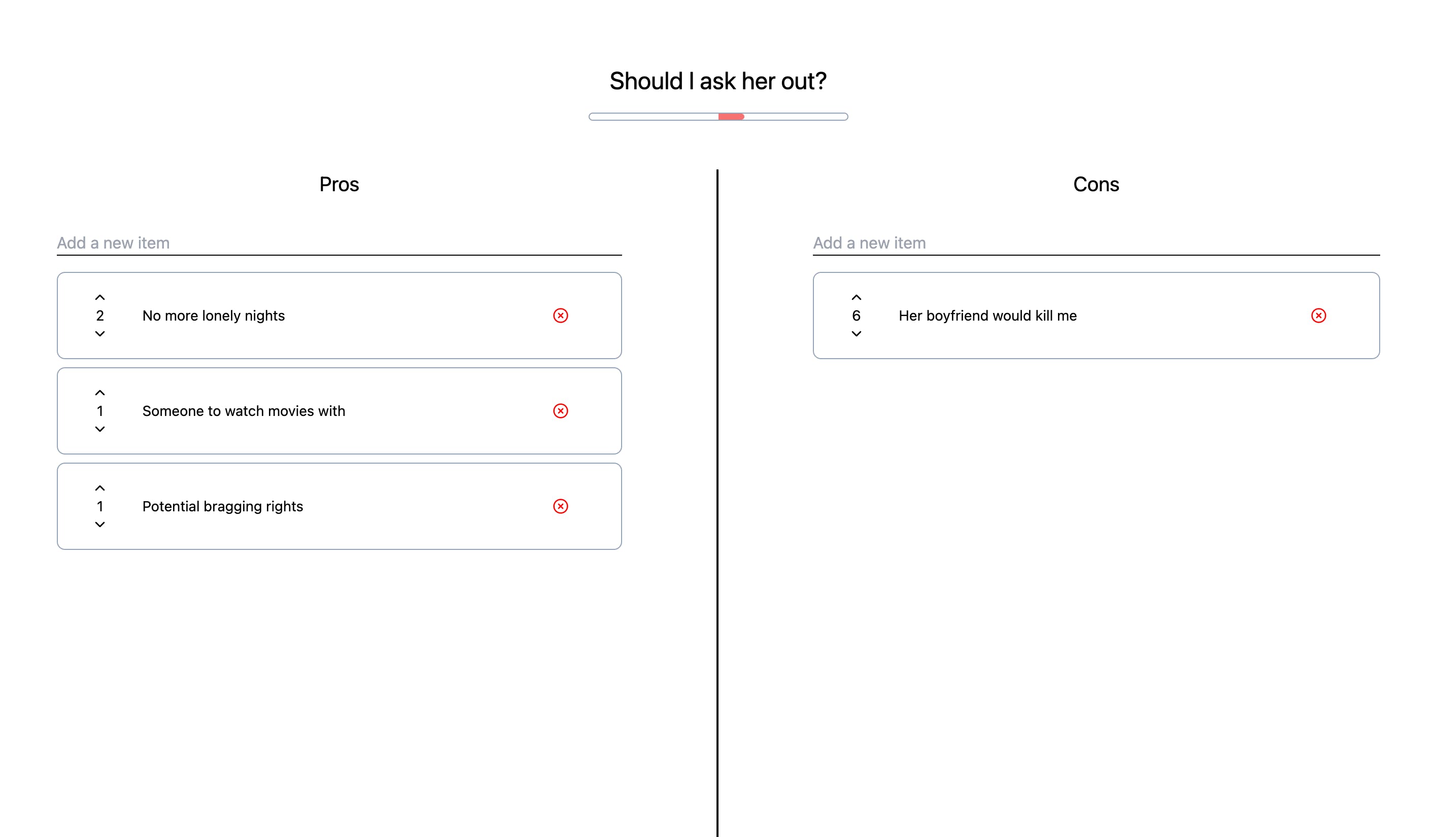Click the red progress indicator on the balance bar

tap(731, 117)
